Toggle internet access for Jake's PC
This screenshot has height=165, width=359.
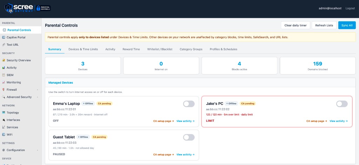pyautogui.click(x=342, y=104)
